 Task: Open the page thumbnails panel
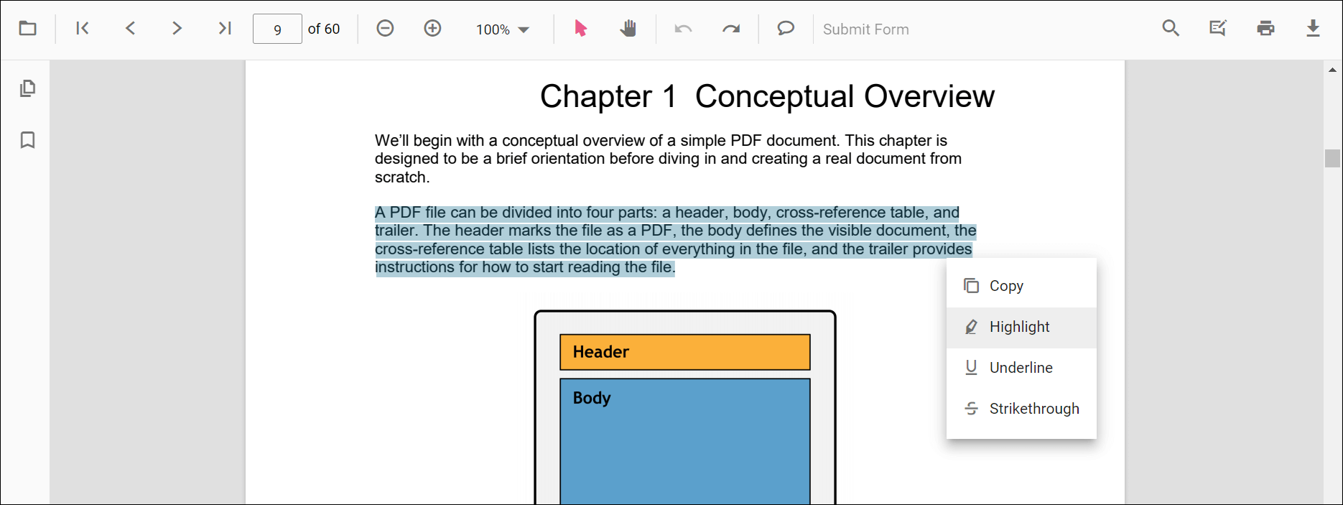click(27, 88)
